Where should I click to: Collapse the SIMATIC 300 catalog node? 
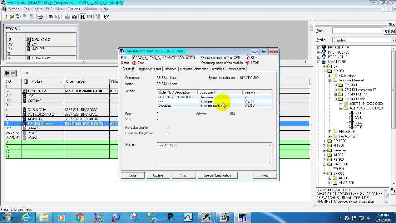(319, 62)
